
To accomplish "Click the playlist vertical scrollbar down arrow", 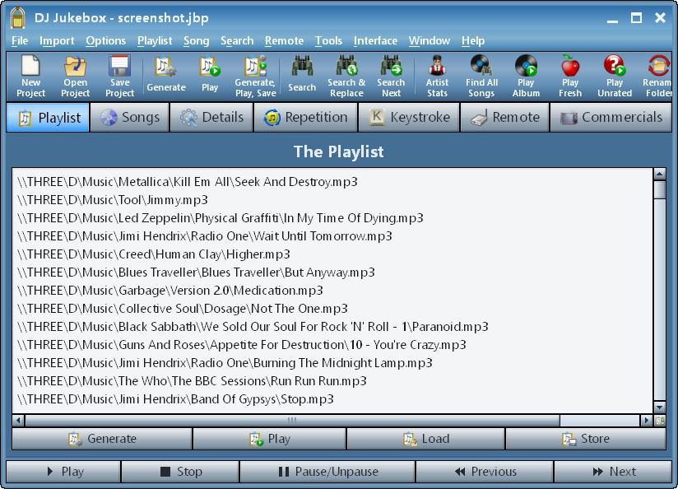I will point(659,407).
